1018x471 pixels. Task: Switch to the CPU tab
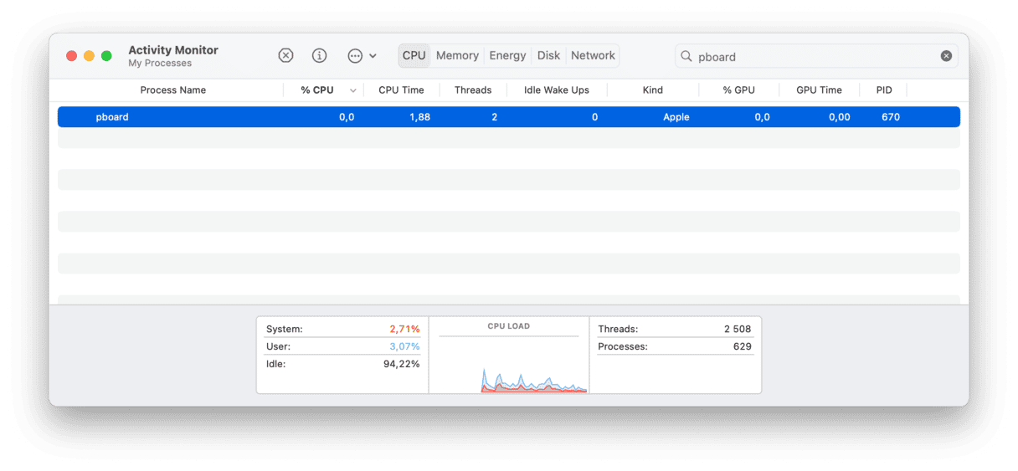click(414, 55)
